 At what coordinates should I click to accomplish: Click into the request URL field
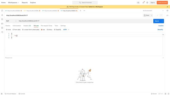pos(85,21)
